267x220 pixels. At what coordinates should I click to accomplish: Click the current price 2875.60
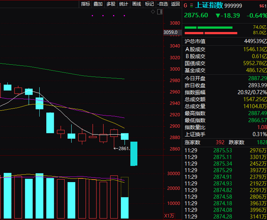point(196,15)
